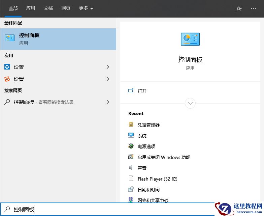Click the magnifier icon beside web search result

7,102
